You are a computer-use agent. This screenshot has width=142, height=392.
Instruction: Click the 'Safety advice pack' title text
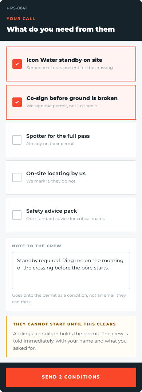tap(52, 211)
